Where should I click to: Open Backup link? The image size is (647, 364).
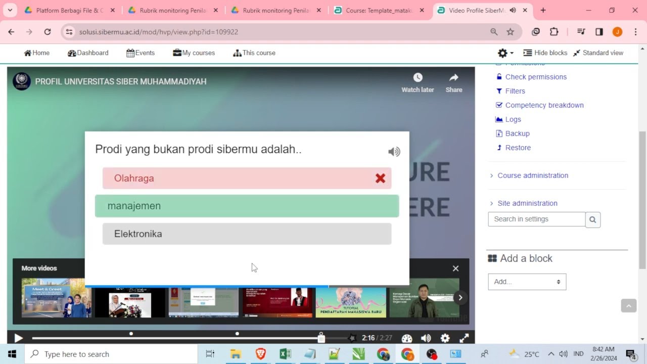(x=517, y=133)
